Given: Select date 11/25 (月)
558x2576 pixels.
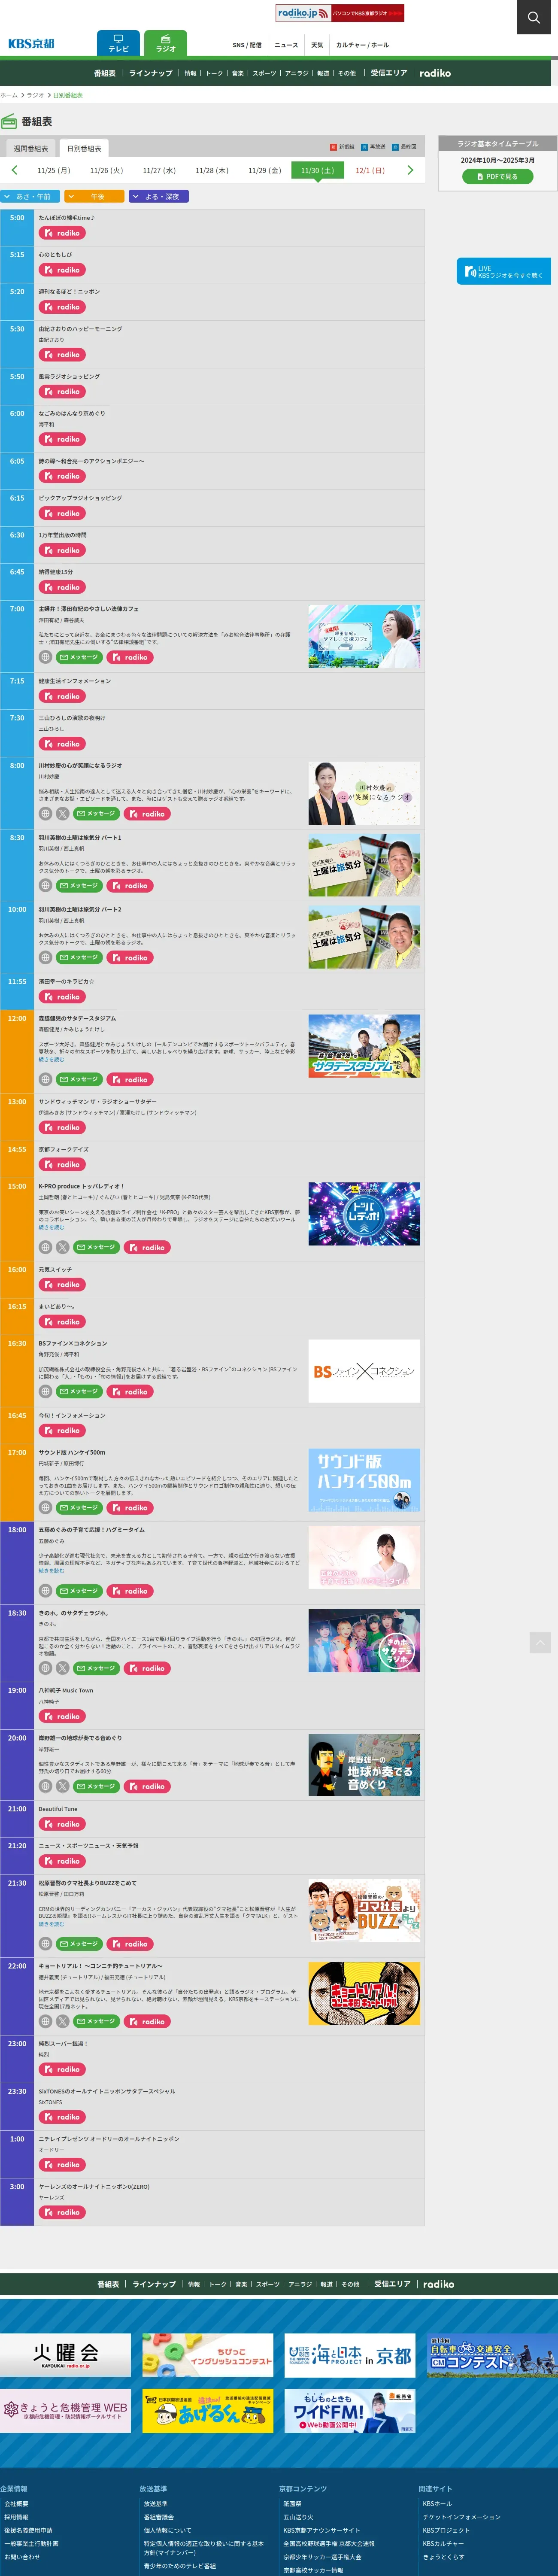Looking at the screenshot, I should [x=54, y=170].
